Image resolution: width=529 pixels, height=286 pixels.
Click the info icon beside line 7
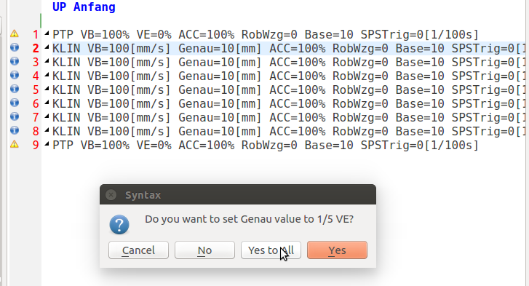(14, 116)
